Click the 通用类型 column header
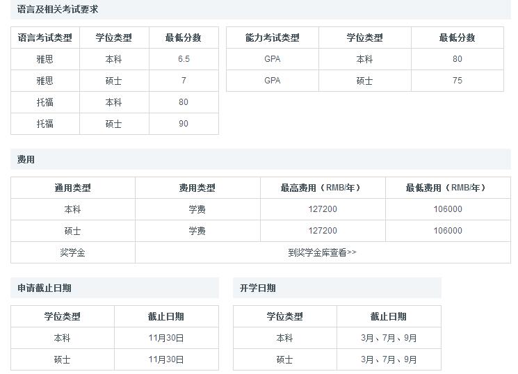Screen dimensions: 518x374 (72, 188)
